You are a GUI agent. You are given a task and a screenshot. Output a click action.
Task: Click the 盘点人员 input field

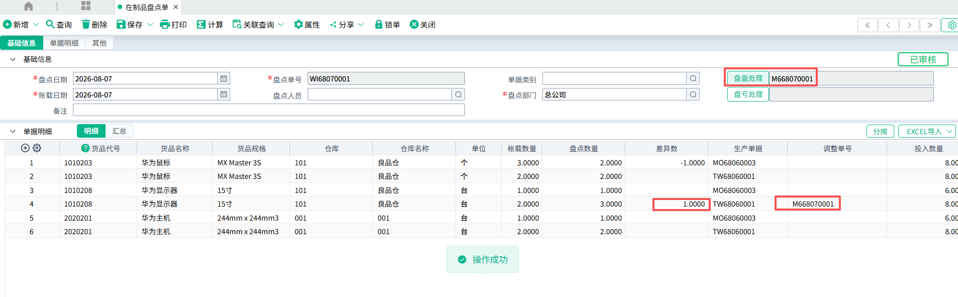coord(380,94)
